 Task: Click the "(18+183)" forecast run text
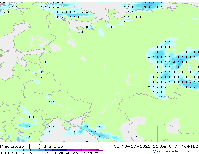pyautogui.click(x=189, y=146)
